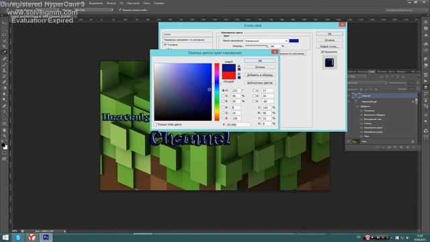Open Yandex browser from the taskbar
Viewport: 430px width, 242px height.
click(x=32, y=237)
